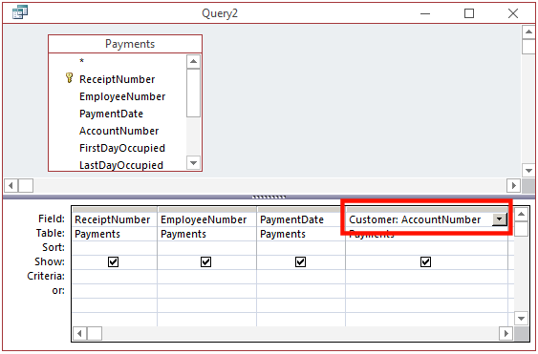Viewport: 538px width, 354px height.
Task: Click Payments list scroll down arrow
Action: click(194, 163)
